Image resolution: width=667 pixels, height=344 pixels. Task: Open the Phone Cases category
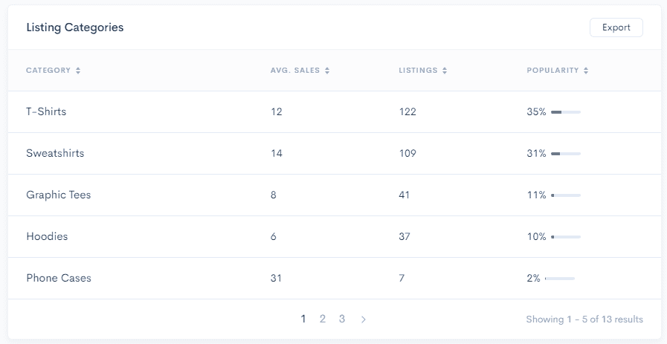[335, 279]
